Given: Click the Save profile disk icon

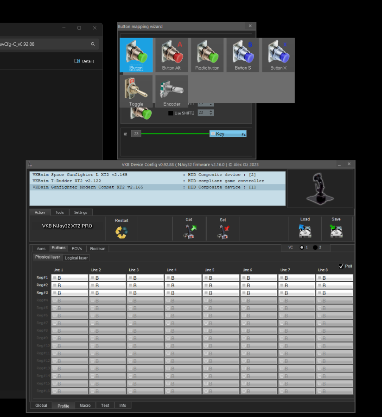Looking at the screenshot, I should (336, 231).
